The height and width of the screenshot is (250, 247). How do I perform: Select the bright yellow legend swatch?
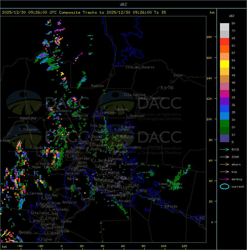(x=224, y=64)
